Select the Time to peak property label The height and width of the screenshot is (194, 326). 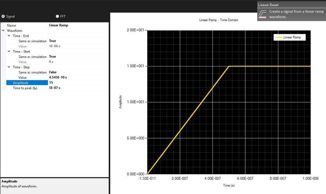coord(25,88)
